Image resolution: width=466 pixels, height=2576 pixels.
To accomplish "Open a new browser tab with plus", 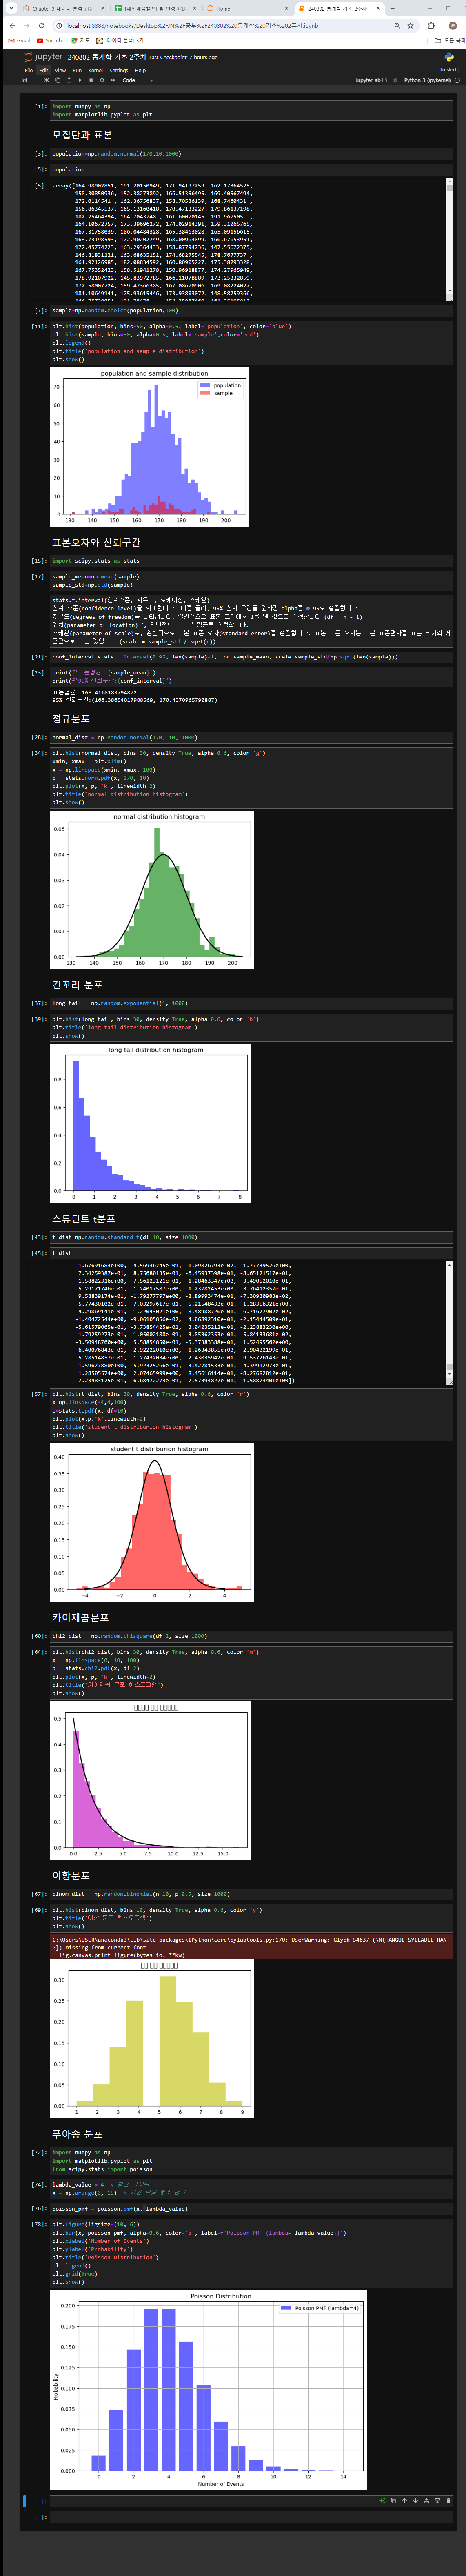I will coord(392,8).
